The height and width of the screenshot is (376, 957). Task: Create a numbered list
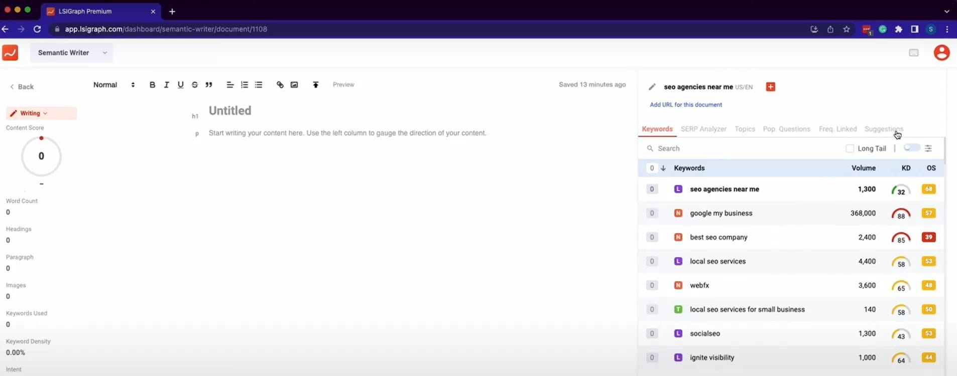pyautogui.click(x=244, y=85)
